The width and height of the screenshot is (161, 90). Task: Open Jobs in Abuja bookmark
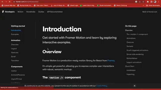coord(58,5)
